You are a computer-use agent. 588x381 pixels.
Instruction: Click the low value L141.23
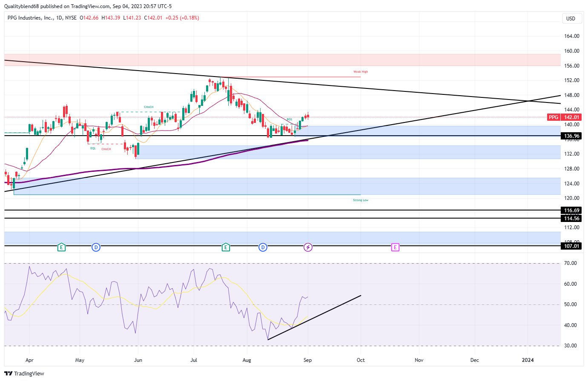pos(132,18)
